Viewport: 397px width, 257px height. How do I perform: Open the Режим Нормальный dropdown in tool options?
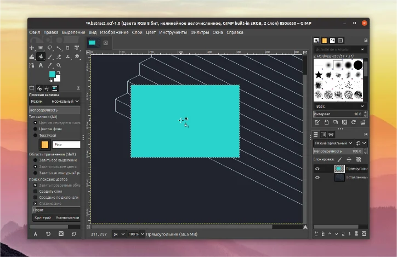[x=65, y=102]
